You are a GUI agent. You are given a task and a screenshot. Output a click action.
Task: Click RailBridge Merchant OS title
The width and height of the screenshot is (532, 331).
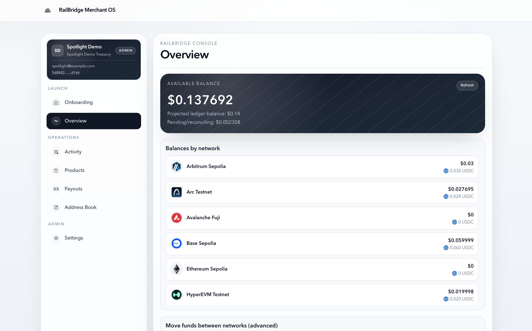pyautogui.click(x=87, y=10)
